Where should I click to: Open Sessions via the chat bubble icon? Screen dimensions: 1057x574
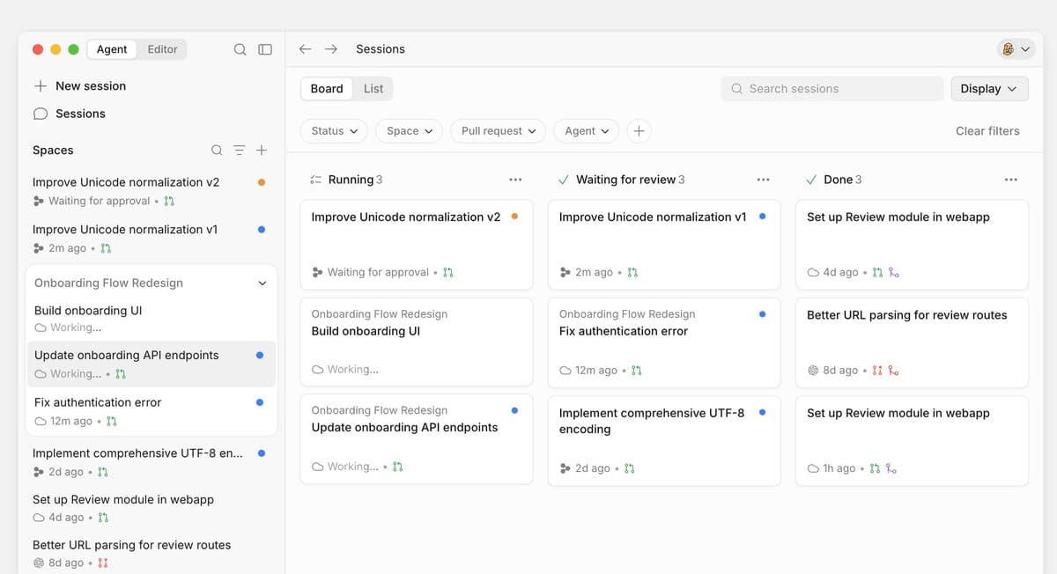41,114
